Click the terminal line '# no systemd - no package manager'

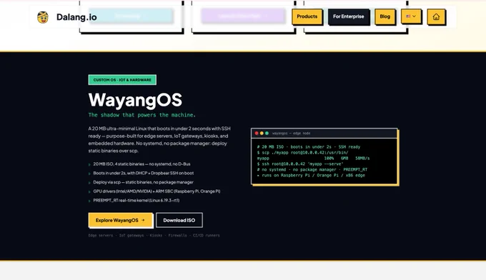(x=312, y=170)
